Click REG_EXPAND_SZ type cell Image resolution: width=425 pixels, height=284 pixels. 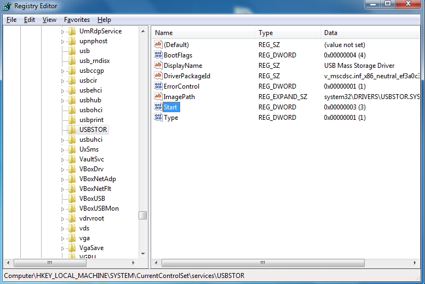coord(283,97)
